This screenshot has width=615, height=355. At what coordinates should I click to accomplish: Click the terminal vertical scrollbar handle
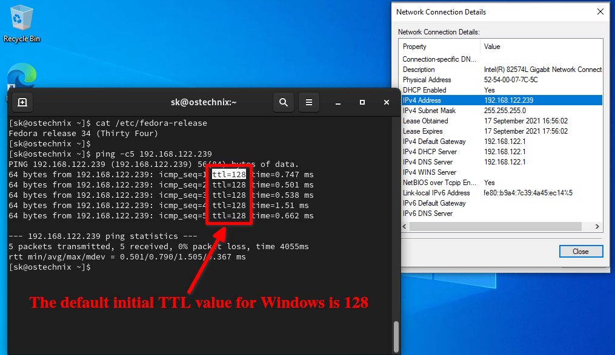coord(396,337)
